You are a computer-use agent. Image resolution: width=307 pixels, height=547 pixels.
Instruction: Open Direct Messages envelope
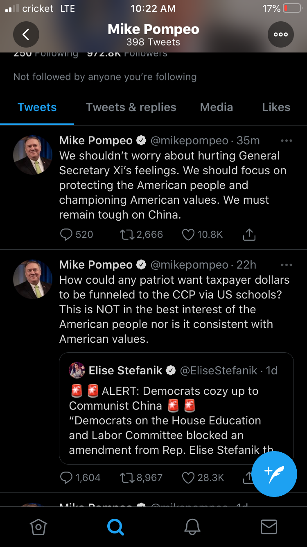point(269,527)
